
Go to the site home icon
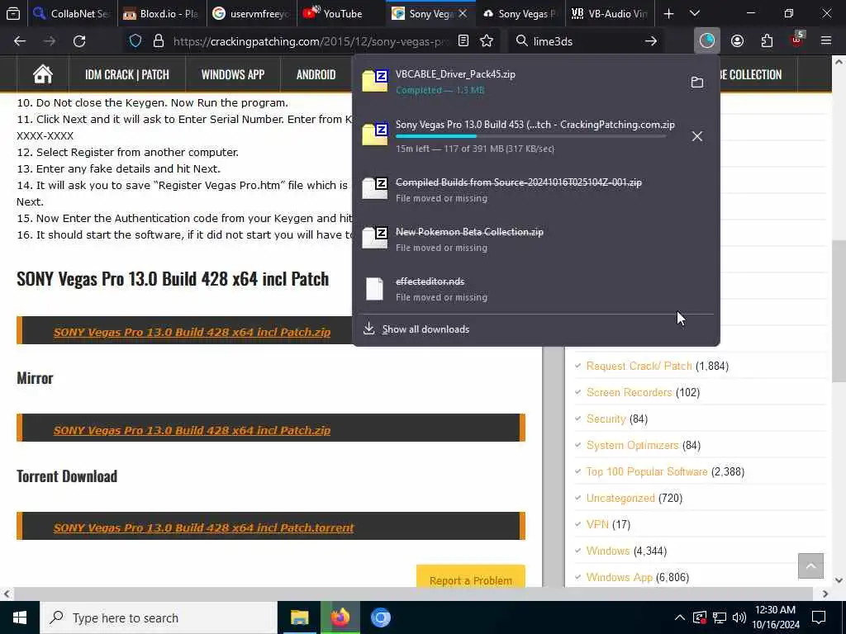coord(43,74)
